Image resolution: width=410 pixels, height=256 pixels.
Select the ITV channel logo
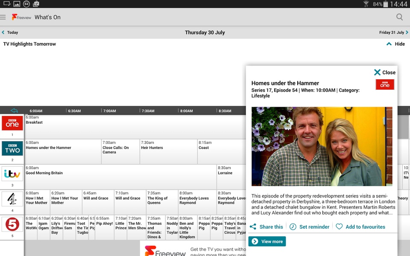12,174
